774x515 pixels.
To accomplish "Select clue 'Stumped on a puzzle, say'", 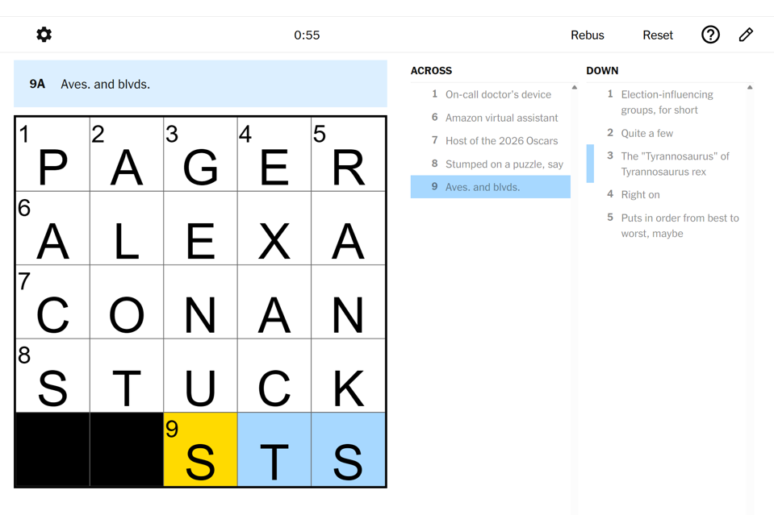I will 504,164.
